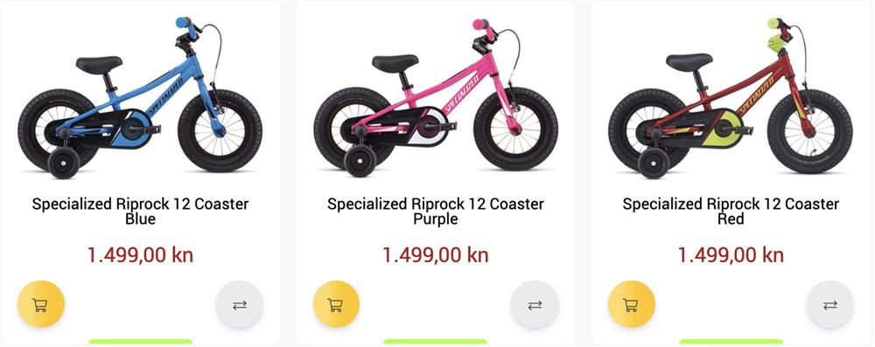Click the purple bike's 1.499,00 kn price

pos(436,255)
